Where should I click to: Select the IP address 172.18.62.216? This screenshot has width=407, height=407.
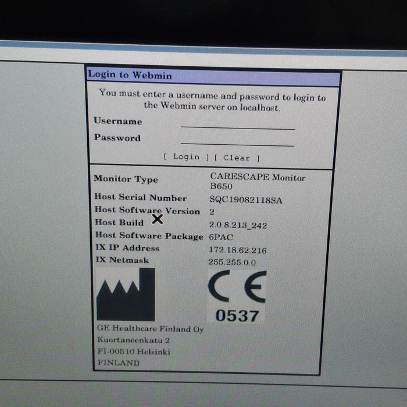[x=236, y=249]
